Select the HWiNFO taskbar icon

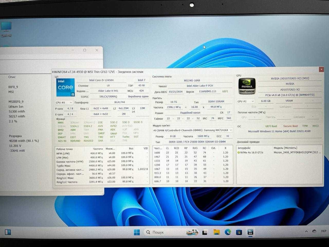[250, 232]
